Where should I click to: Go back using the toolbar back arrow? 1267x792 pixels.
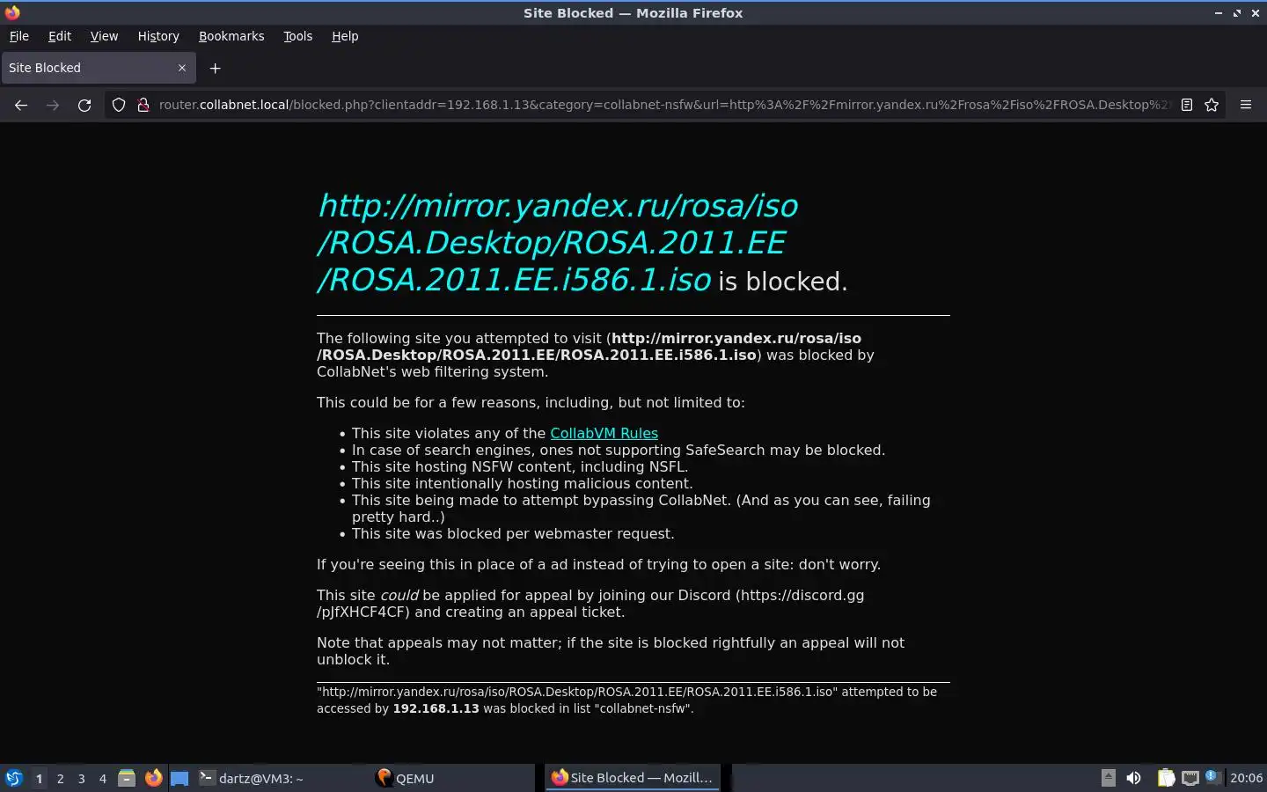(x=21, y=105)
